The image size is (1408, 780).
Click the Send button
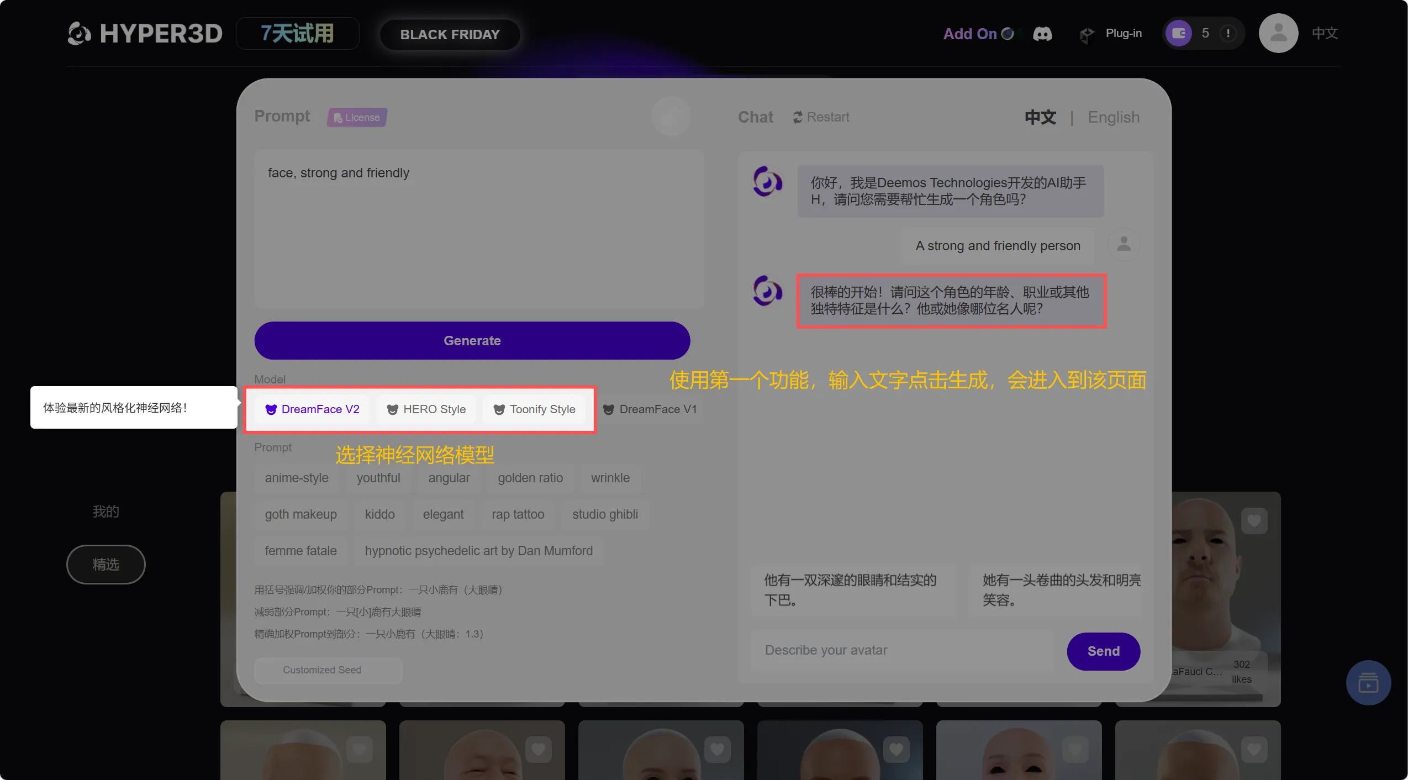point(1103,651)
